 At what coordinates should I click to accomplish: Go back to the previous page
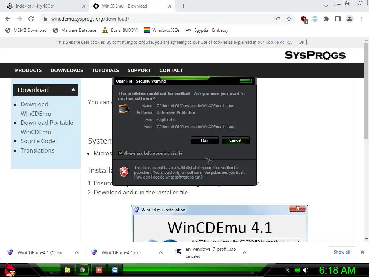(x=8, y=19)
